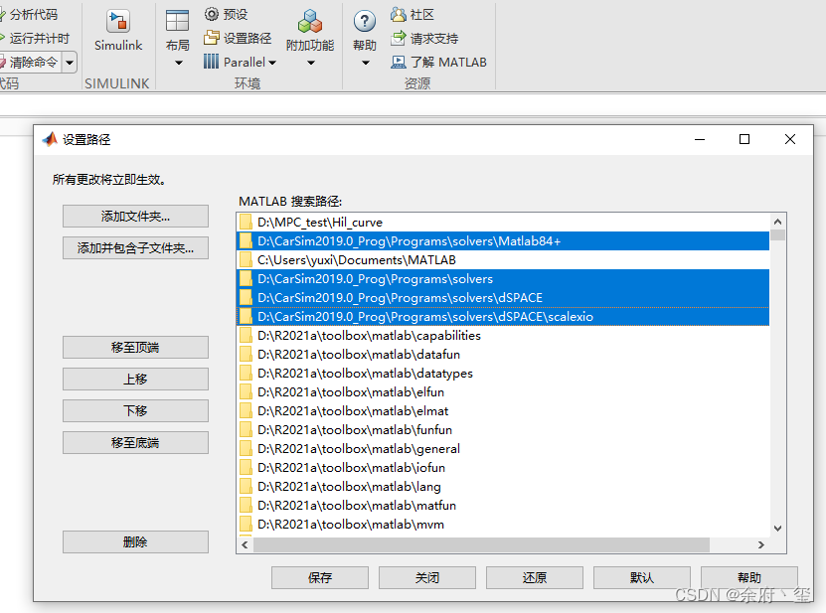Viewport: 826px width, 613px height.
Task: Click the 添加并包含子文件夹 button
Action: coord(135,247)
